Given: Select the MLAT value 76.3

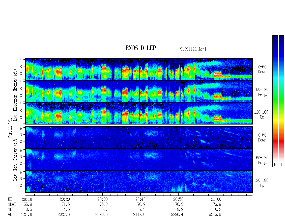Looking at the screenshot, I should (x=179, y=204).
